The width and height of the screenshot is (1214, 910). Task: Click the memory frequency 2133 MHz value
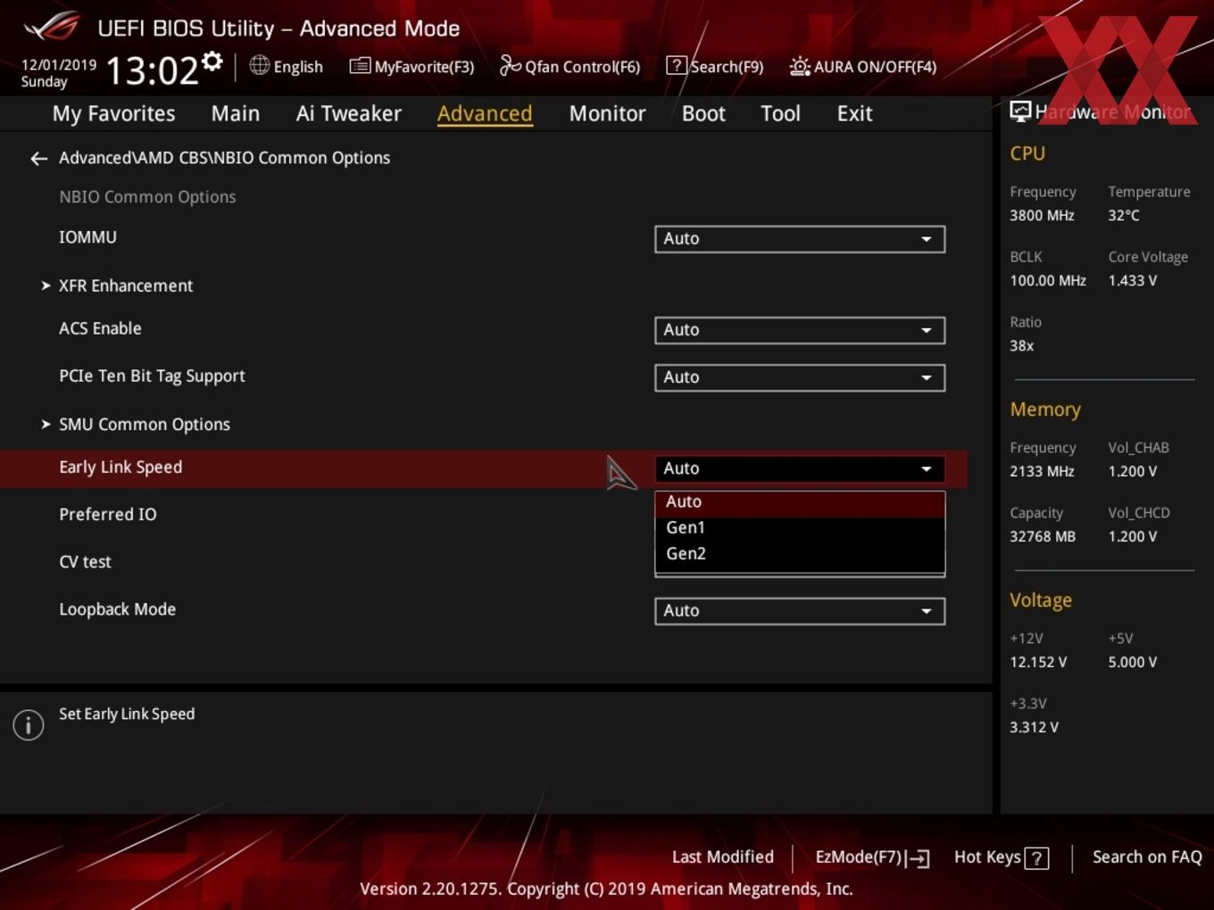(x=1042, y=472)
